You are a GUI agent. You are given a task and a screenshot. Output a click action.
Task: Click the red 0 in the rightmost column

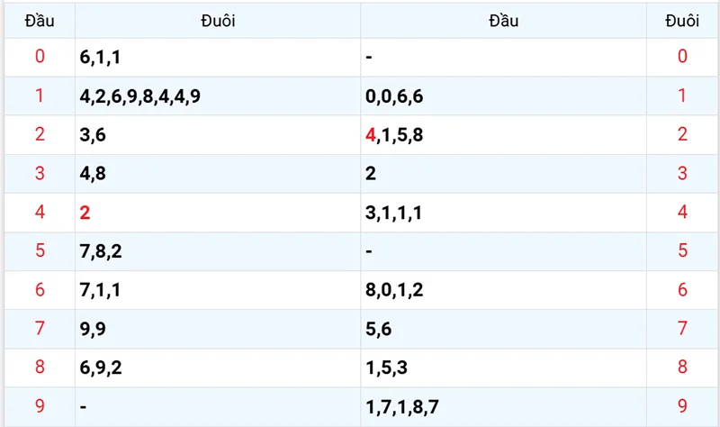tap(681, 58)
